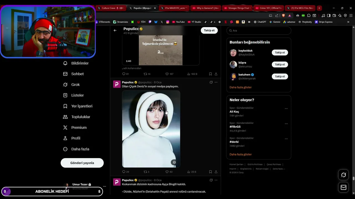355x199 pixels.
Task: Open the Perplexity bookmark
Action: coord(305,22)
